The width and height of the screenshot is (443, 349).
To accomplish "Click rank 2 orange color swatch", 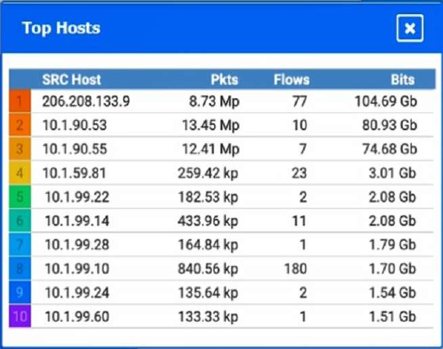I will click(20, 125).
